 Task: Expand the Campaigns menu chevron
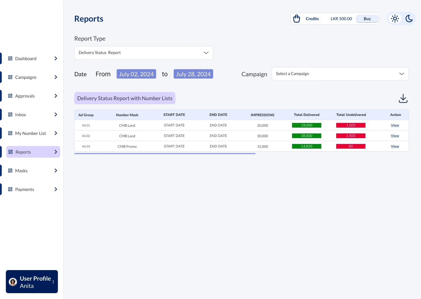56,77
